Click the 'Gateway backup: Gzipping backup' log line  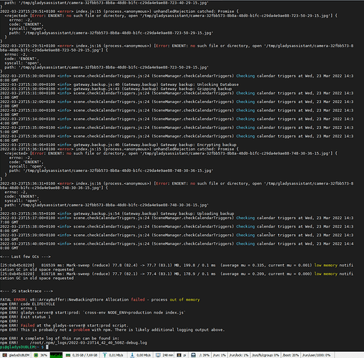pos(116,89)
